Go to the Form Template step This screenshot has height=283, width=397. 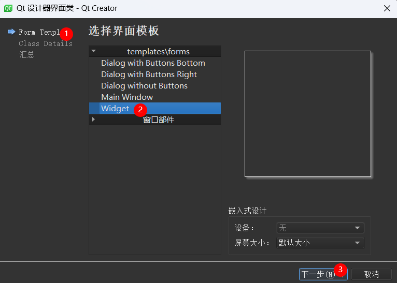[39, 32]
